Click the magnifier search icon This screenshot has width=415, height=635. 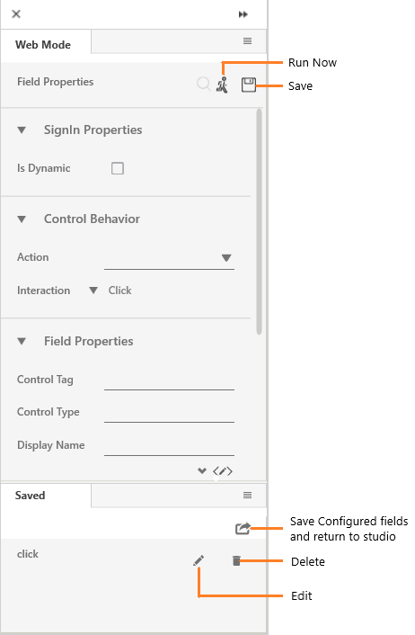click(x=203, y=85)
